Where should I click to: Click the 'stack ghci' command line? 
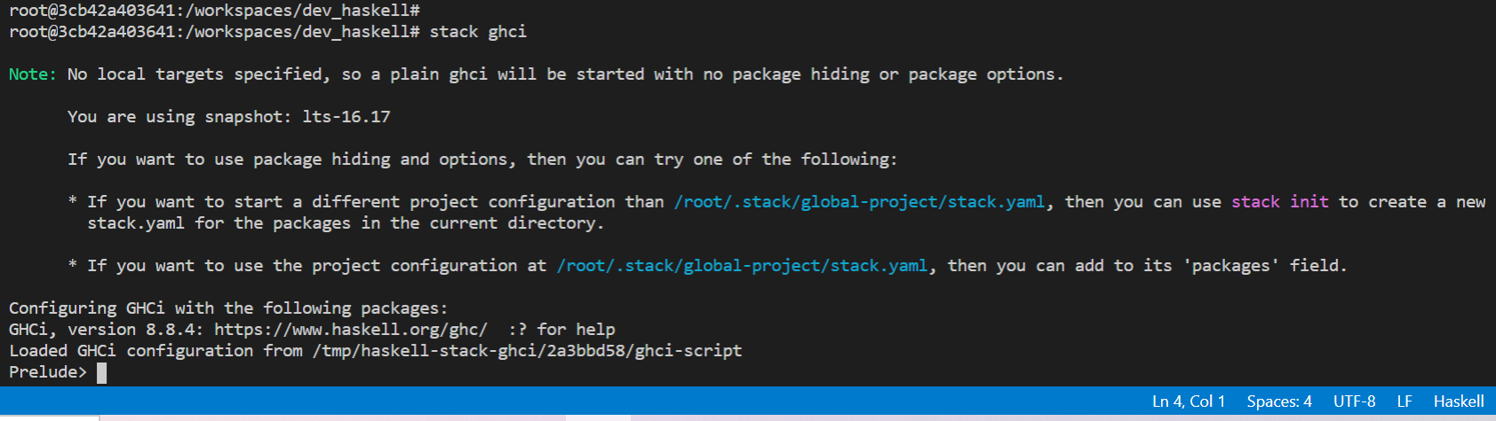click(478, 32)
